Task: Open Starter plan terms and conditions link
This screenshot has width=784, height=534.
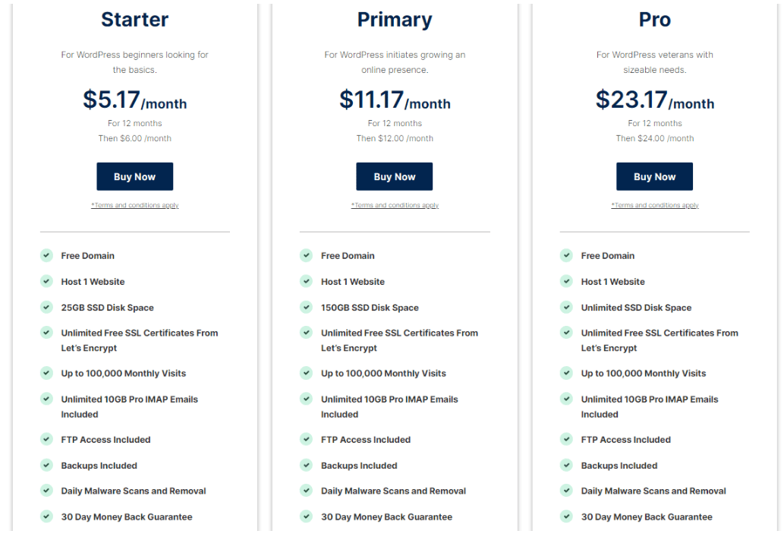Action: pos(134,205)
